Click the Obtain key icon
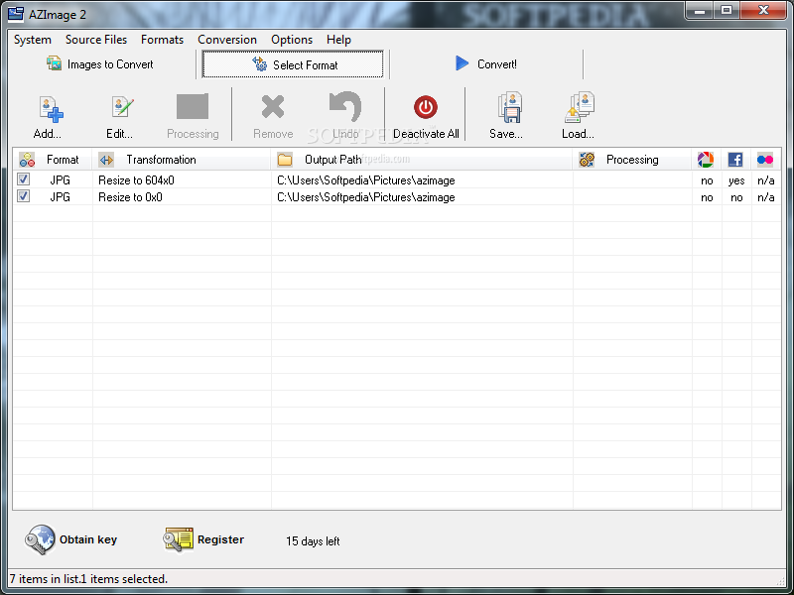Image resolution: width=794 pixels, height=595 pixels. (40, 539)
